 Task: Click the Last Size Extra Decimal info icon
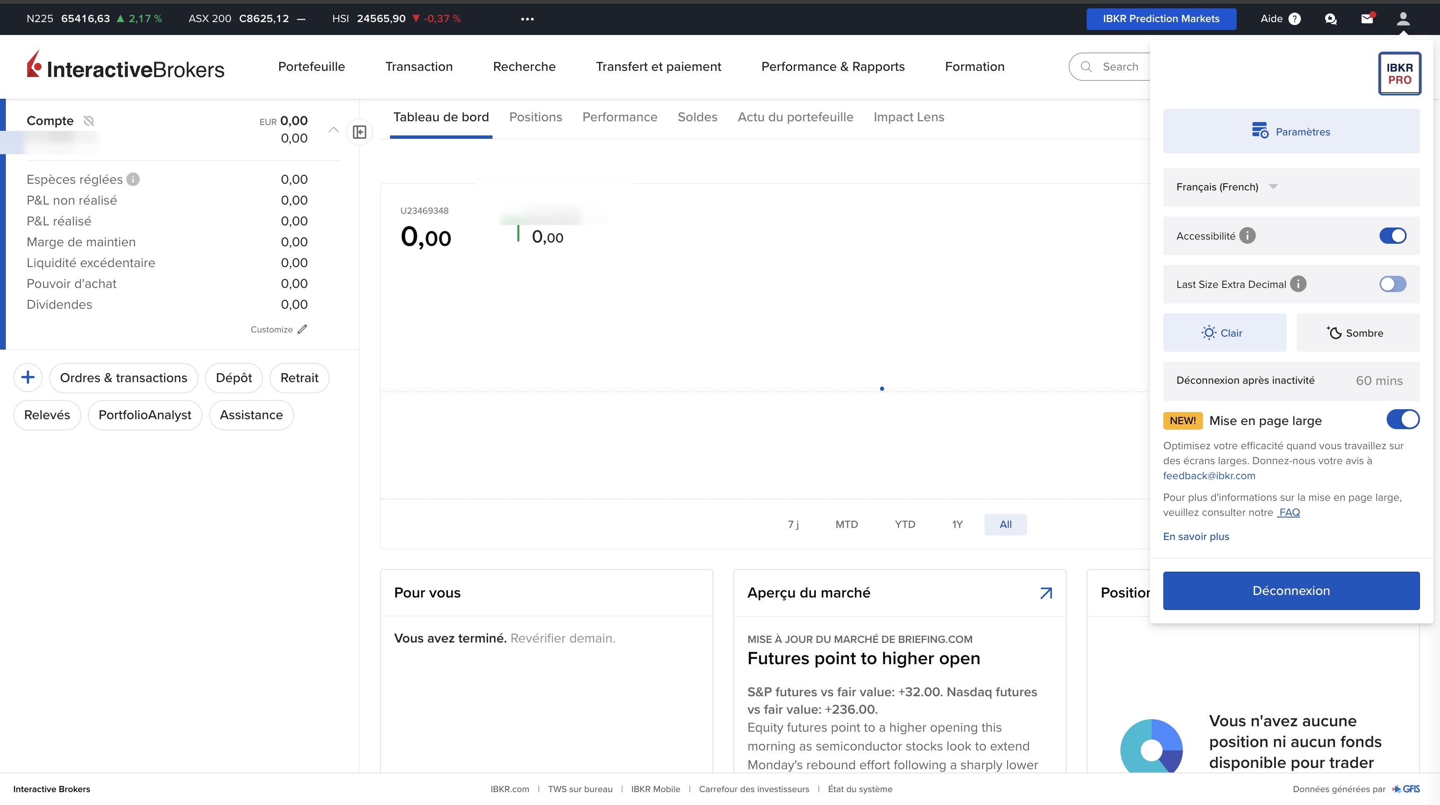1298,284
